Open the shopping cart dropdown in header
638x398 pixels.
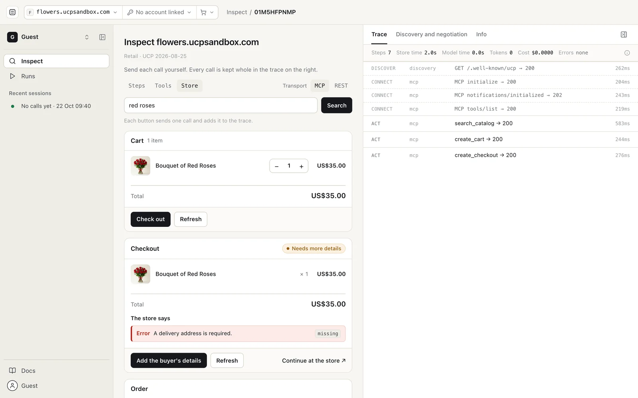coord(207,12)
